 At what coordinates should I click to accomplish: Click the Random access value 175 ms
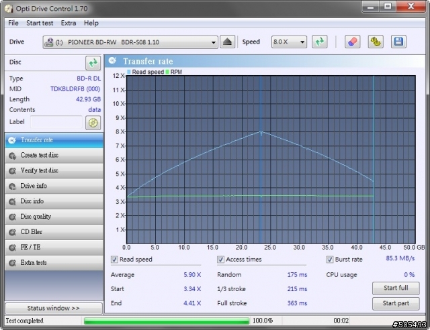tap(297, 275)
